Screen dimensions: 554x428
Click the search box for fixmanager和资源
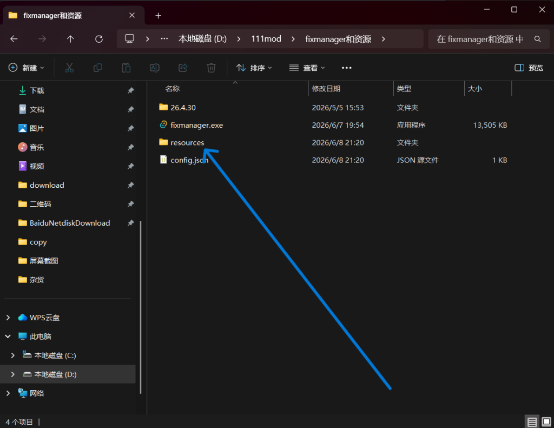pos(489,39)
